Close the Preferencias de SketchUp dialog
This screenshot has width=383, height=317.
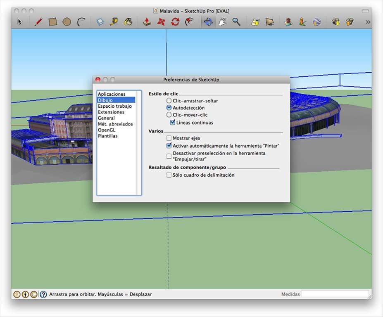[98, 80]
